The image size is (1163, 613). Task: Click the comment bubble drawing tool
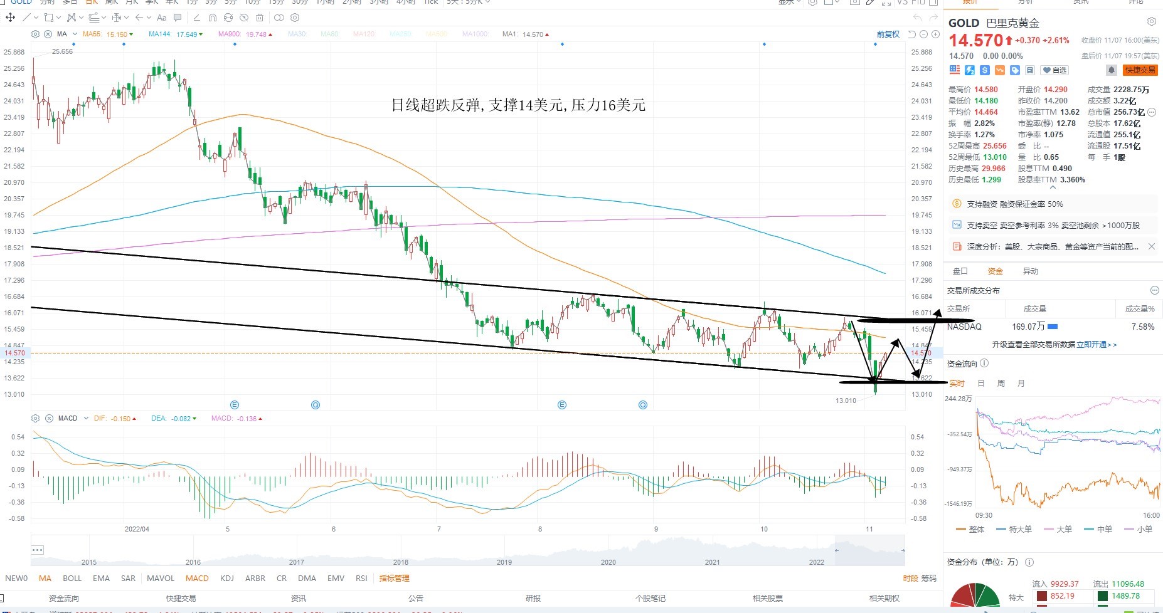[x=178, y=18]
